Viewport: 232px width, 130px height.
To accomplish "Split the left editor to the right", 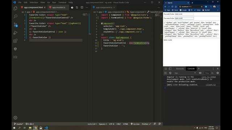I will point(82,7).
